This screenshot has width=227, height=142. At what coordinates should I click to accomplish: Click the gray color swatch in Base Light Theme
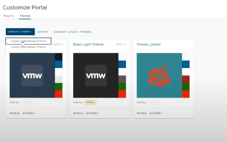(x=122, y=79)
